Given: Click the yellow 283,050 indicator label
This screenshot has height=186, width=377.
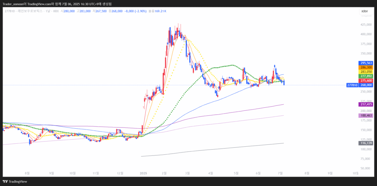Looking at the screenshot, I should (366, 72).
